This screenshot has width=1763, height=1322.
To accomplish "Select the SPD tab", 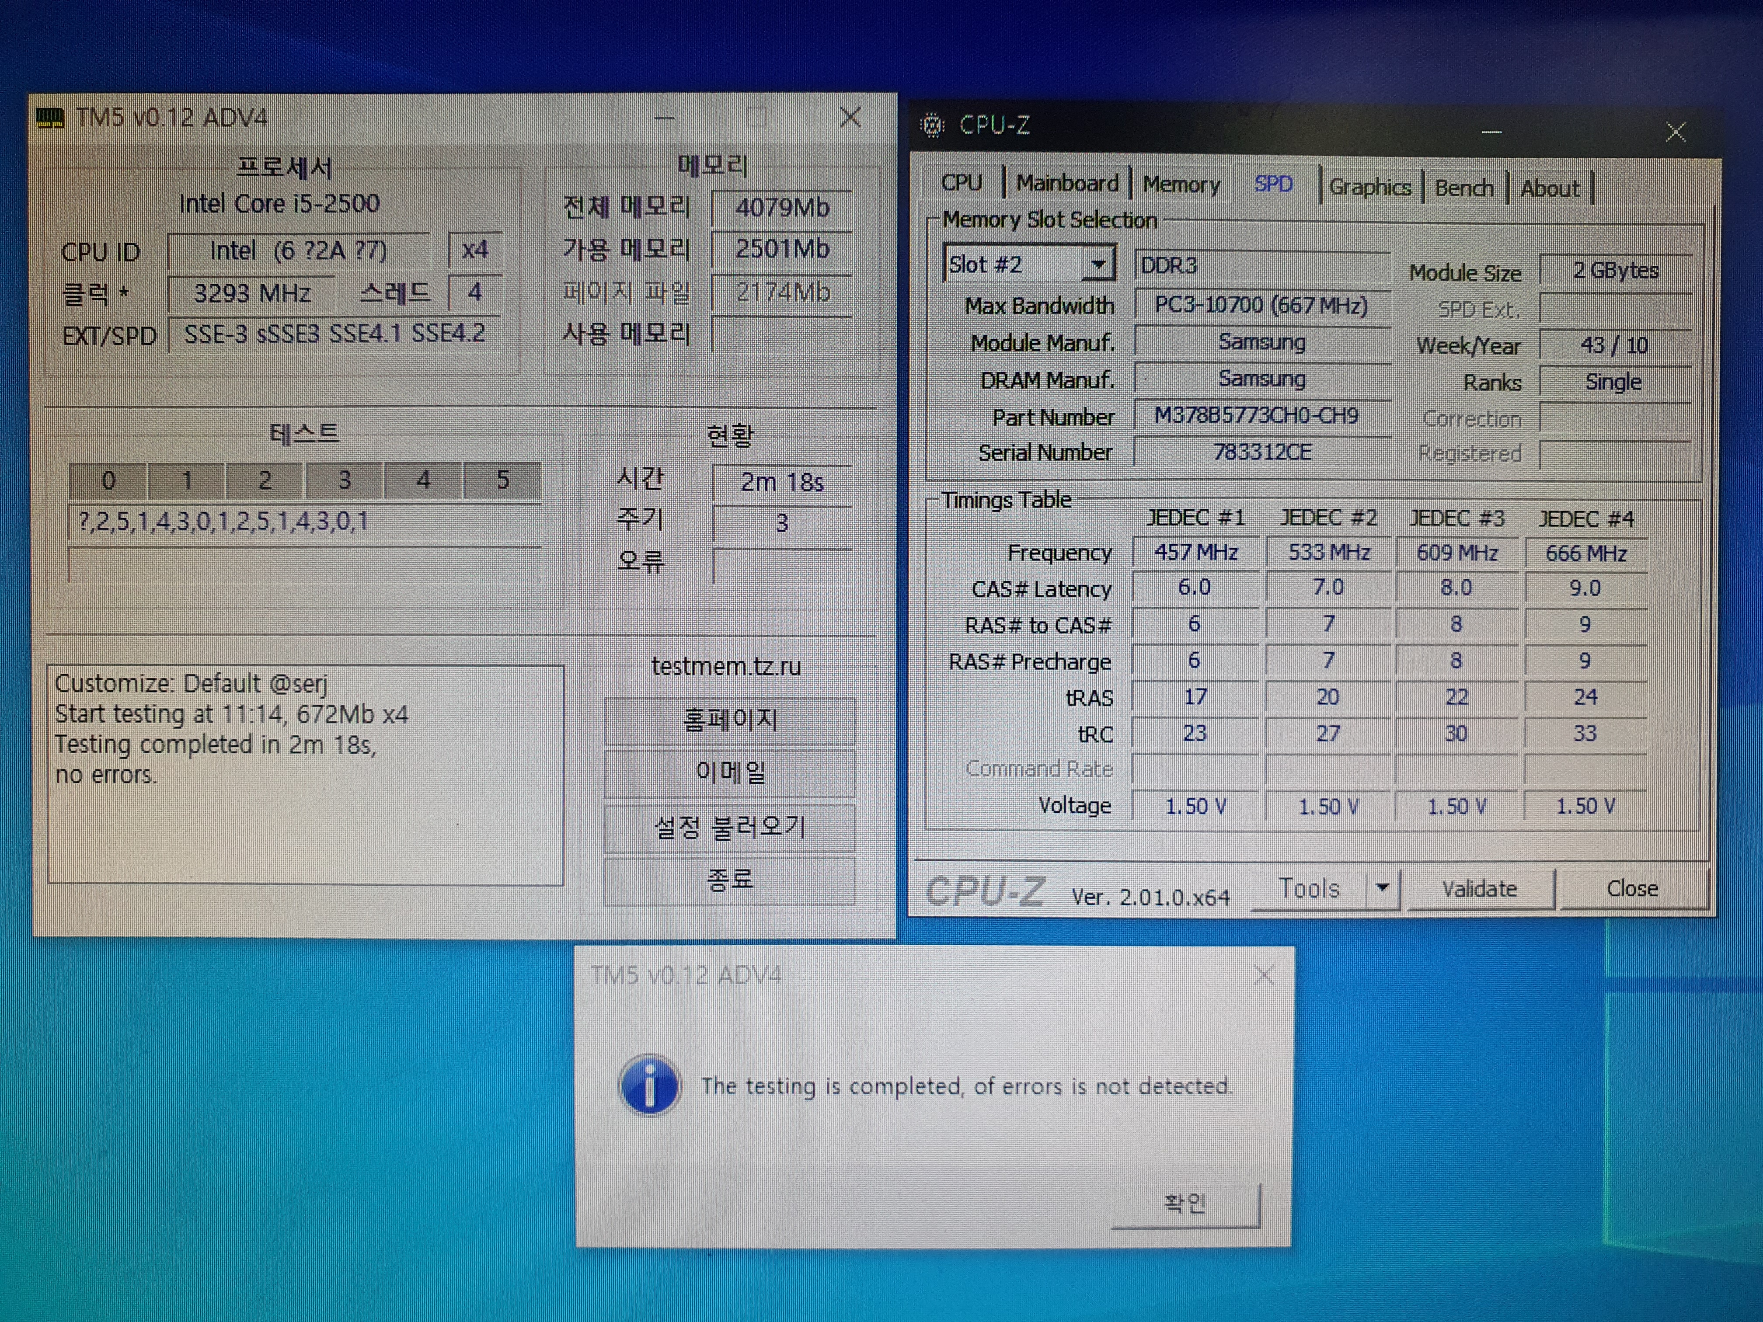I will [x=1274, y=184].
